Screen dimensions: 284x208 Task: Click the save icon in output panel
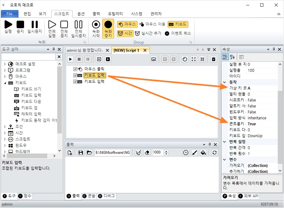tap(81, 153)
